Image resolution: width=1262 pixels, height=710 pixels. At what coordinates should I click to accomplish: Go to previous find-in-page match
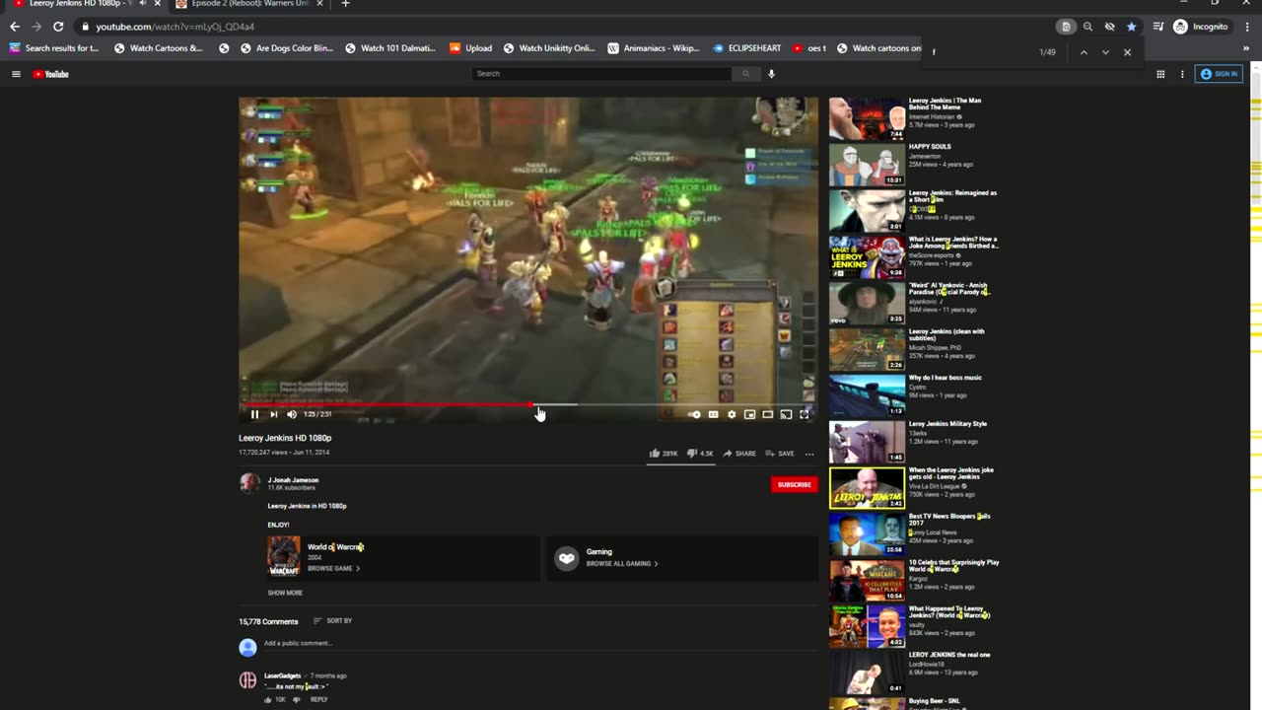tap(1084, 52)
